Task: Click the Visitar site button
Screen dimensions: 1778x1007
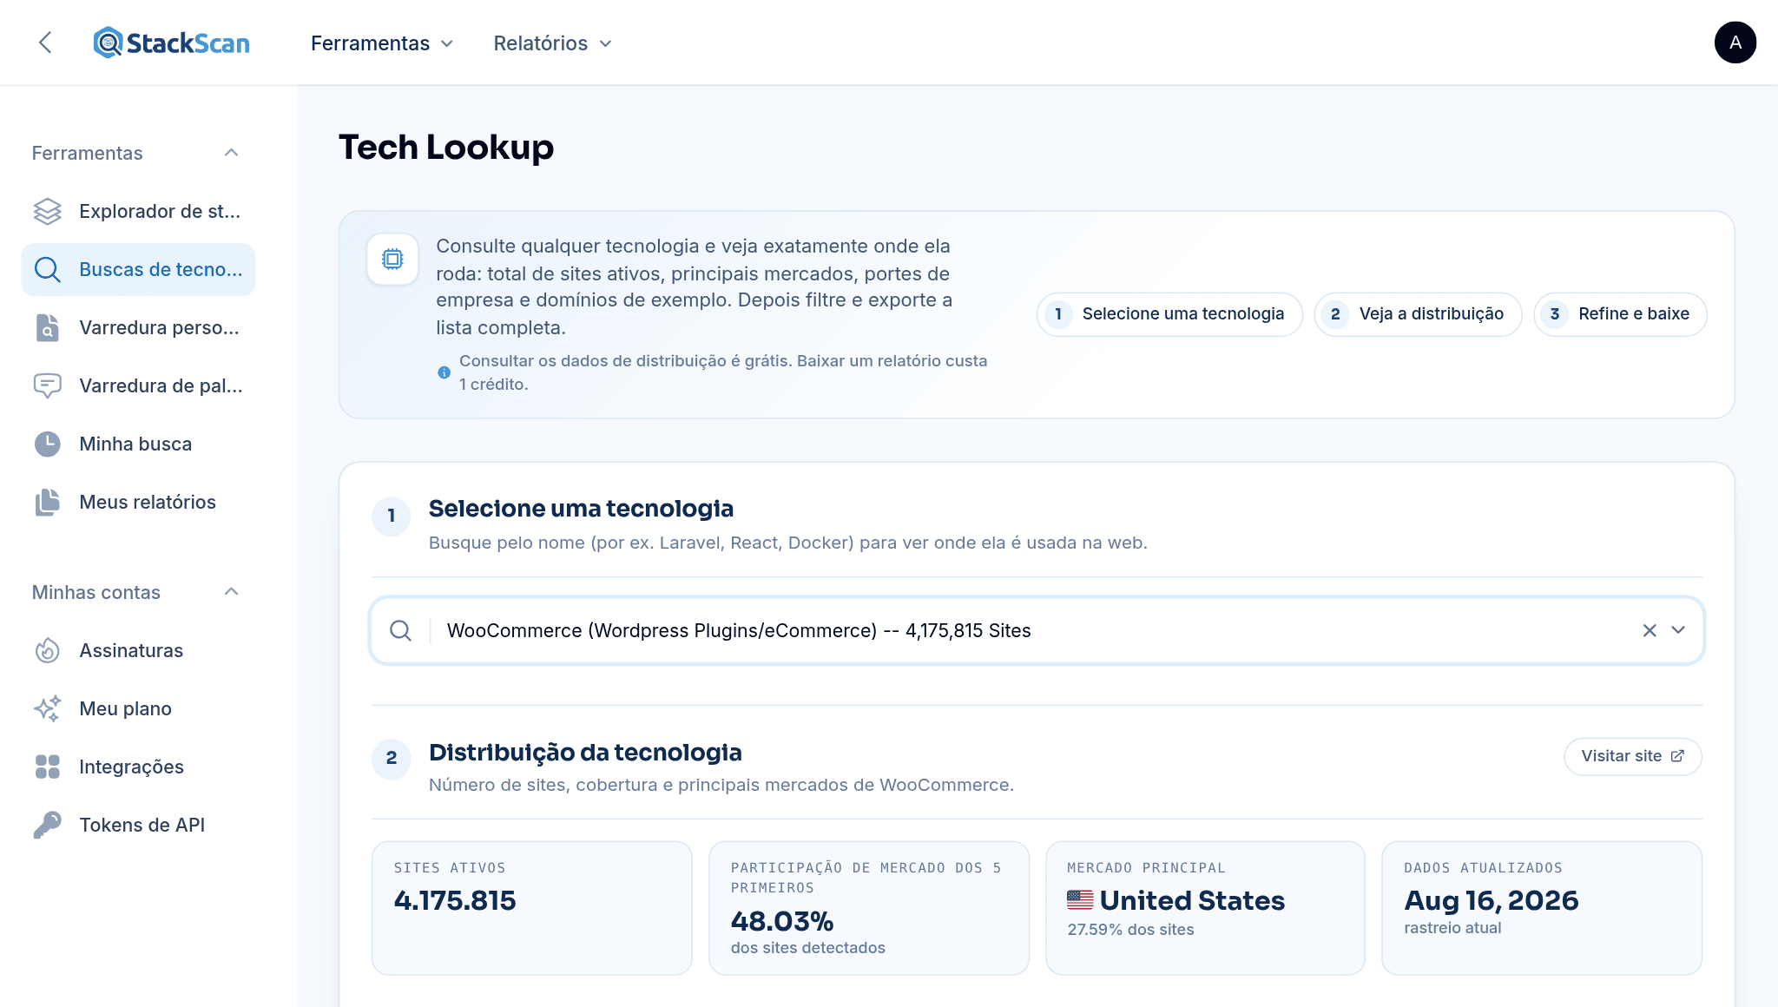Action: (x=1632, y=756)
